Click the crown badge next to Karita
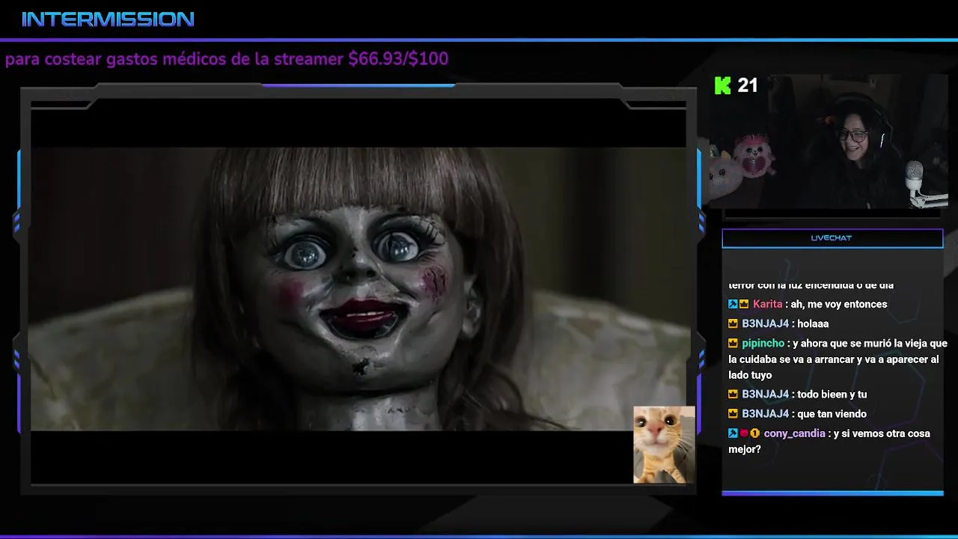958x539 pixels. [744, 304]
